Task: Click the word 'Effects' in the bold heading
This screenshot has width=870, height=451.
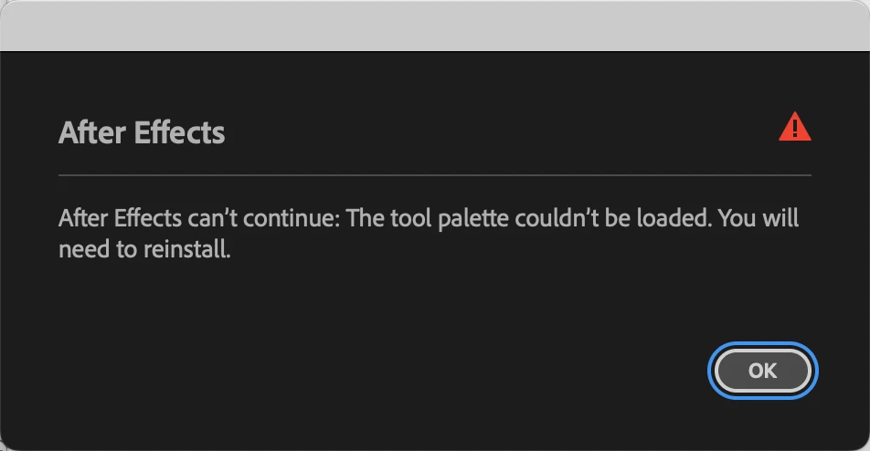Action: point(180,132)
